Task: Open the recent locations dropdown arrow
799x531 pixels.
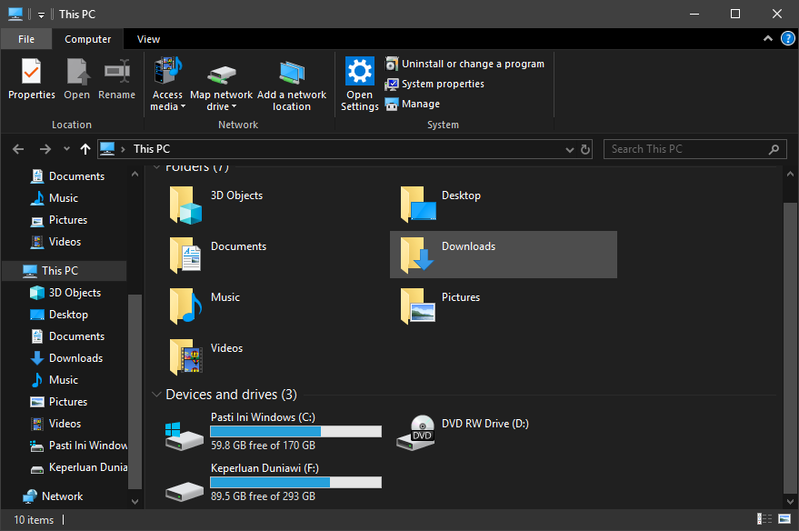Action: 65,149
